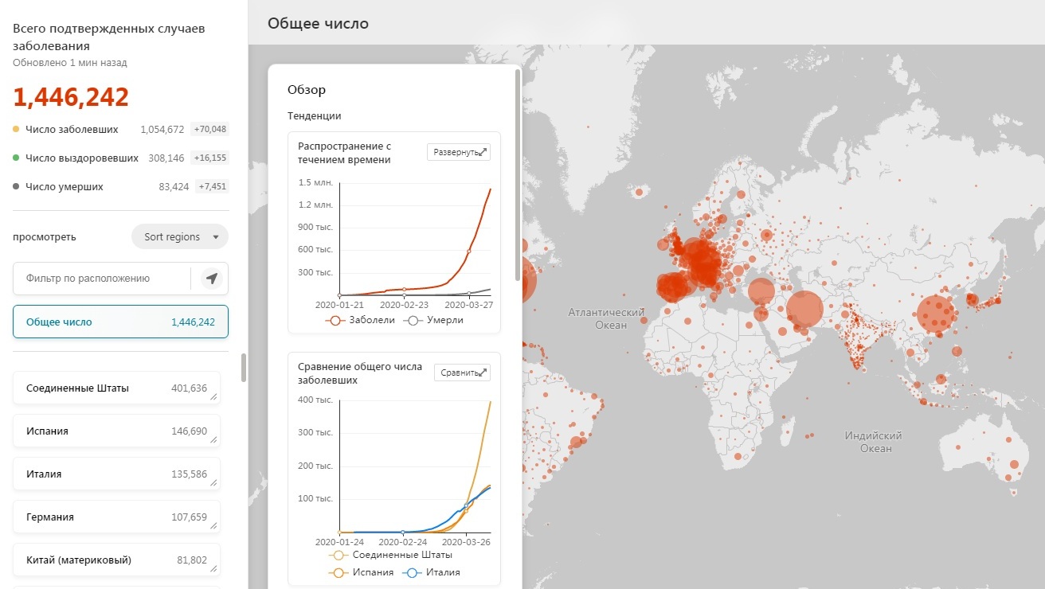Image resolution: width=1045 pixels, height=589 pixels.
Task: Click the total 1,446,242 headline number
Action: pos(71,97)
